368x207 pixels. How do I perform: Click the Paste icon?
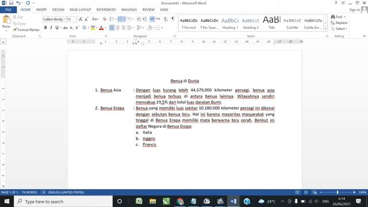[6, 20]
